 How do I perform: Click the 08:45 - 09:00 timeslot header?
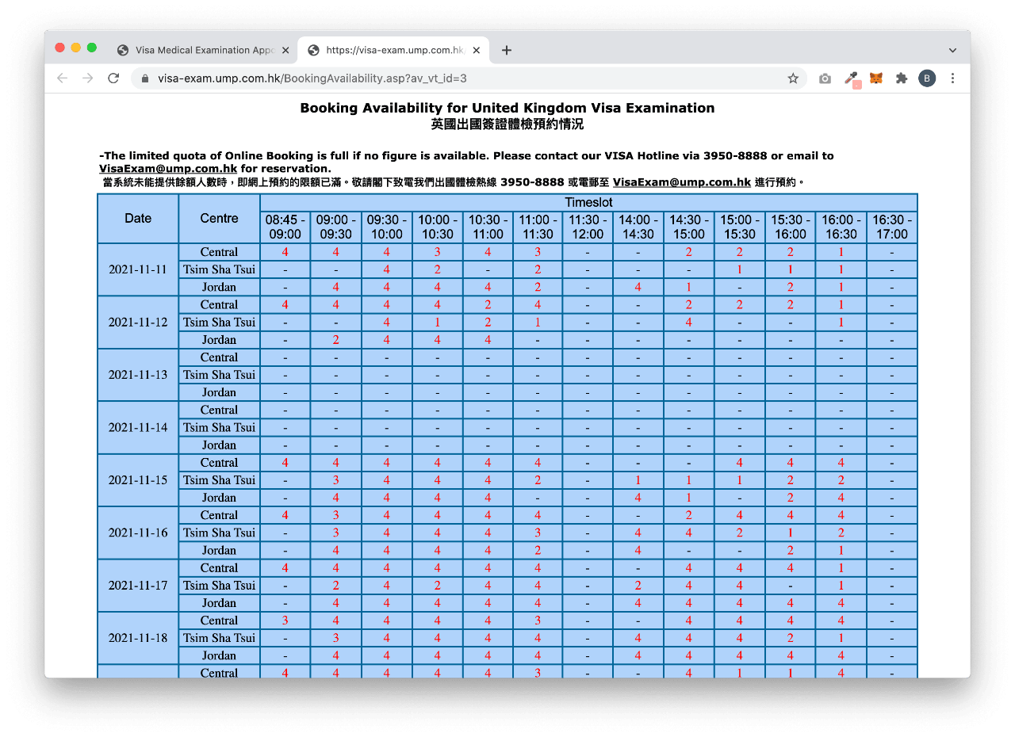[285, 227]
